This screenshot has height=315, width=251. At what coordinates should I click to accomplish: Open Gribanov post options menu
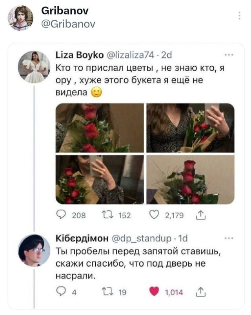pyautogui.click(x=239, y=16)
